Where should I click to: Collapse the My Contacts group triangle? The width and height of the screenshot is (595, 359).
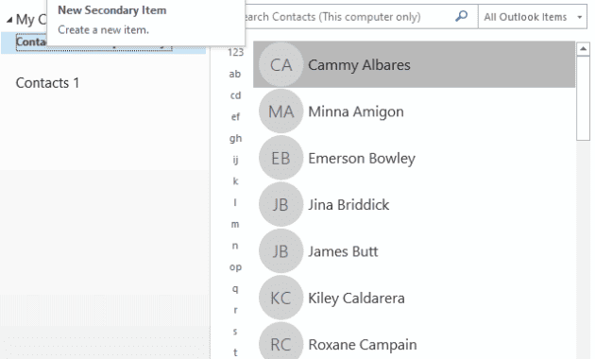pos(9,20)
